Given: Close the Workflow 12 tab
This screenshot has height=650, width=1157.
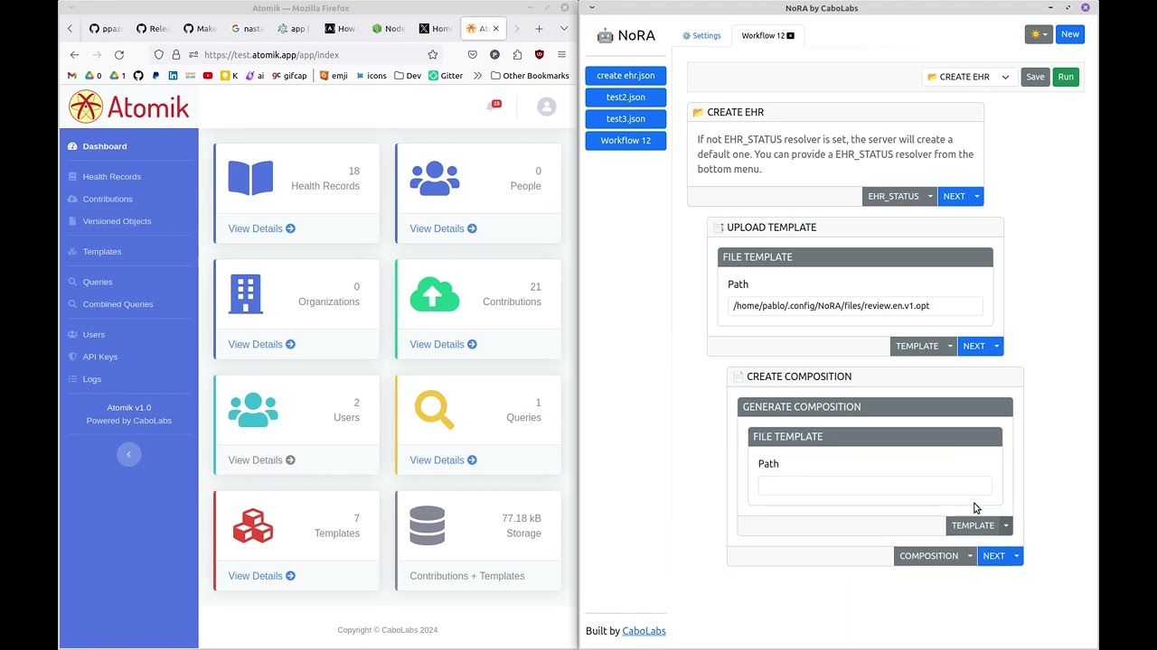Looking at the screenshot, I should (791, 35).
